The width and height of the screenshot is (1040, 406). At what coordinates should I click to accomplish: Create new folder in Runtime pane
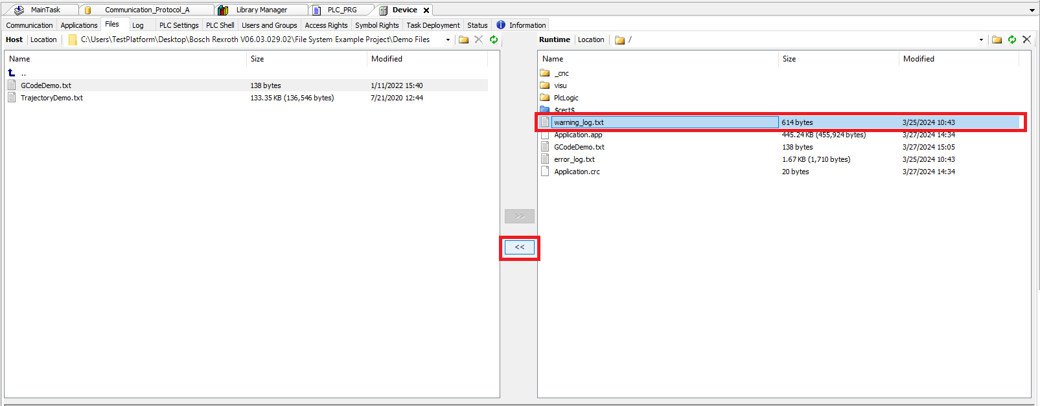[x=997, y=39]
